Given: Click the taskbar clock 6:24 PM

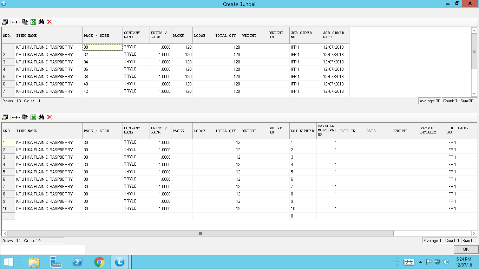Looking at the screenshot, I should [464, 262].
